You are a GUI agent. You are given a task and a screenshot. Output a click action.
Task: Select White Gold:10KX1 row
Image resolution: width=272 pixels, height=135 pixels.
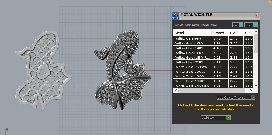tap(214, 71)
